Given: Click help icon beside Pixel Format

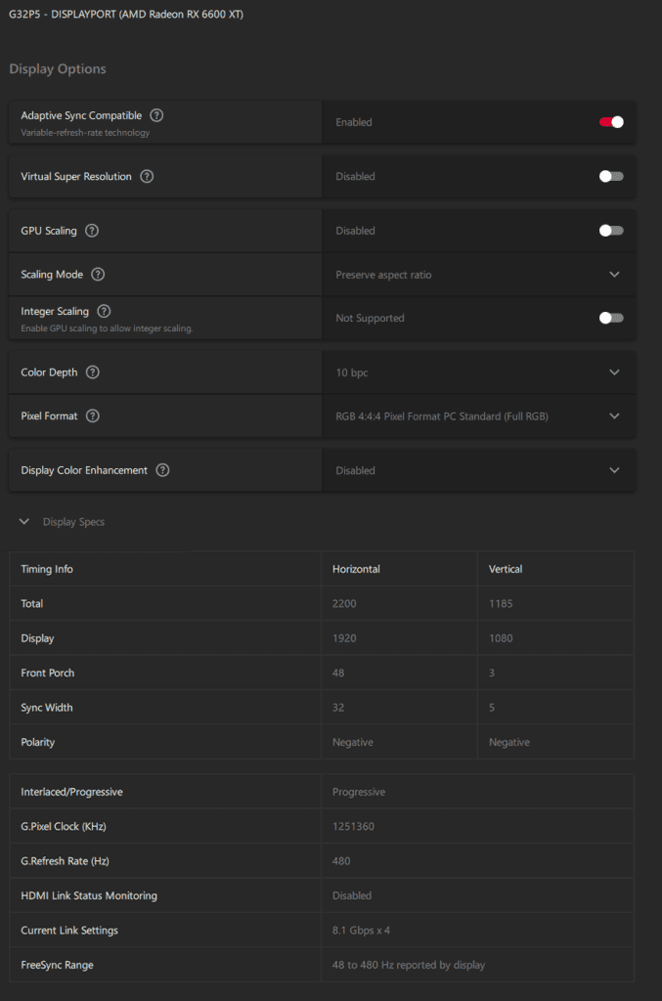Looking at the screenshot, I should [92, 416].
